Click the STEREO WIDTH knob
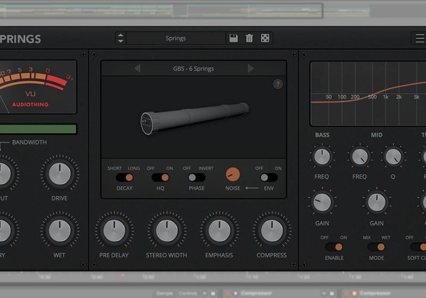 point(167,231)
